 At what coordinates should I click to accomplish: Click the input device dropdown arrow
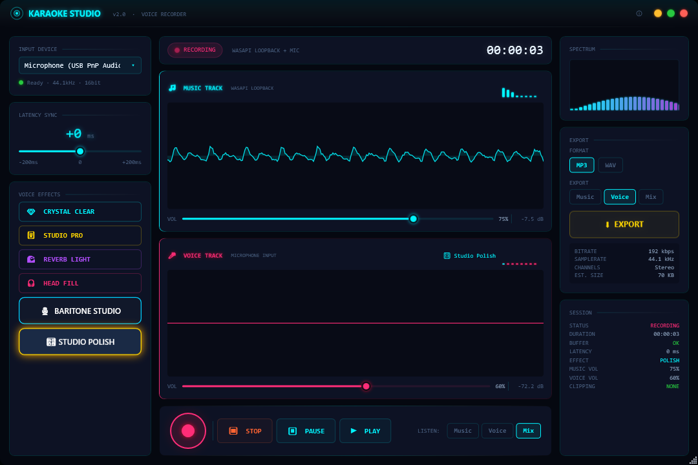pyautogui.click(x=133, y=65)
